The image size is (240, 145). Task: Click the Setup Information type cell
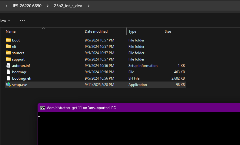(143, 66)
